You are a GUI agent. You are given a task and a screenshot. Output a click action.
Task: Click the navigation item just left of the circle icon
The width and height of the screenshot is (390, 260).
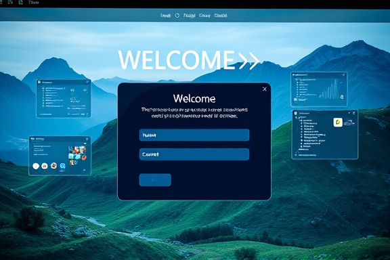point(166,16)
